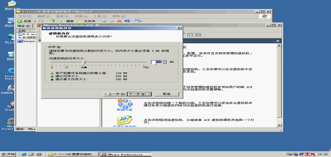Open the Views icon dropdown arrow
The height and width of the screenshot is (157, 331).
click(141, 21)
